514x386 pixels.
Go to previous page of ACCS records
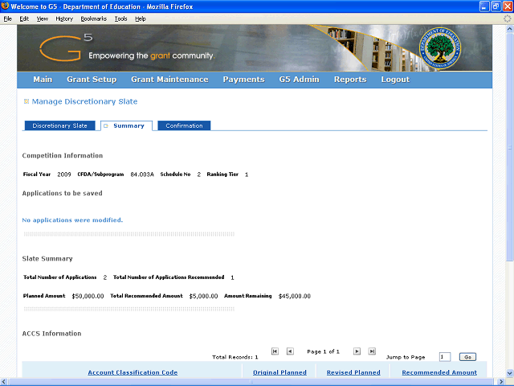pyautogui.click(x=290, y=351)
